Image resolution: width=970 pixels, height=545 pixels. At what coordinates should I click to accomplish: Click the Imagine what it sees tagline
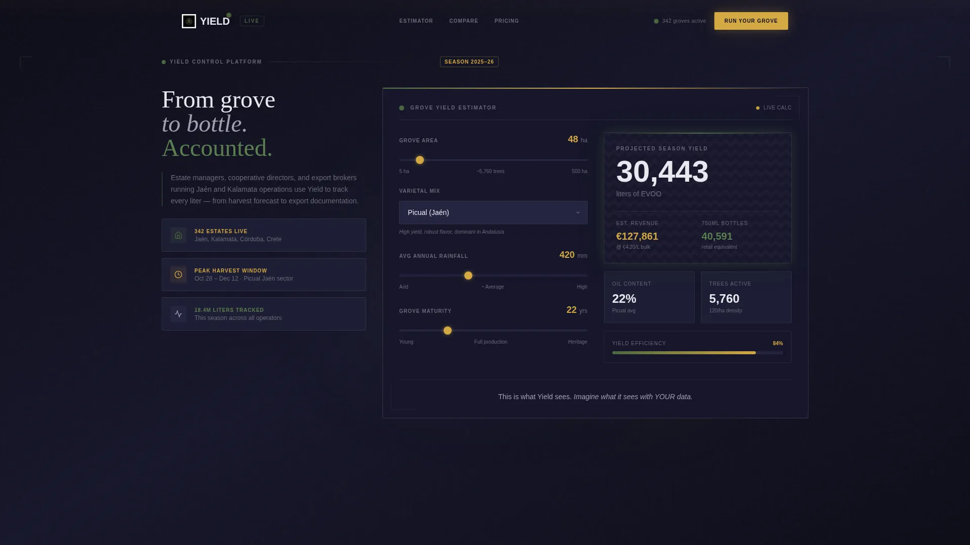pos(633,397)
